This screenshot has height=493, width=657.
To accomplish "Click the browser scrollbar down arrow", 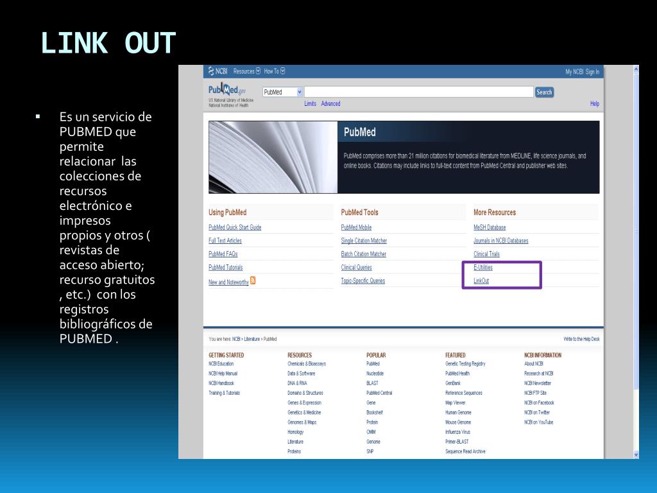I will (636, 454).
